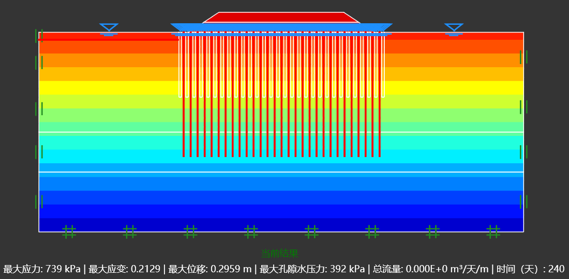Select the blue cushion layer beneath the embankment
Image resolution: width=569 pixels, height=279 pixels.
point(281,27)
